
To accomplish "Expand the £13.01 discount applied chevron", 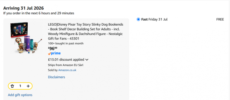I will pyautogui.click(x=87, y=60).
